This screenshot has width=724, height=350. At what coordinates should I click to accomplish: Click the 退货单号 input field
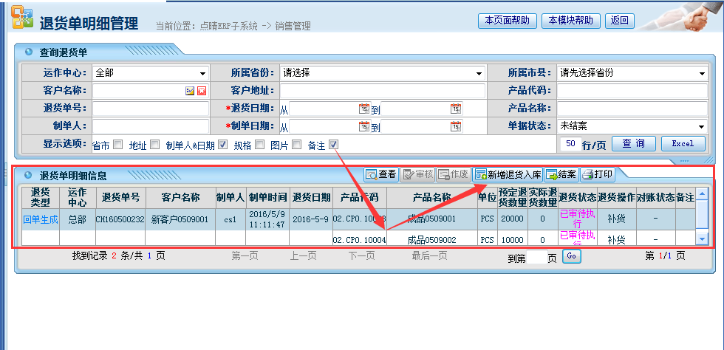tap(151, 109)
